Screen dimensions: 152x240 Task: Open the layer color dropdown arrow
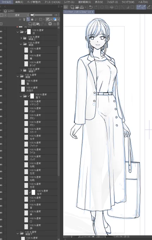[58, 19]
